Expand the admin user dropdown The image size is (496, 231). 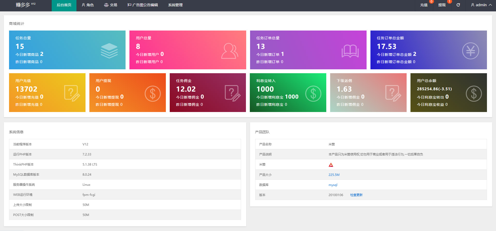pos(481,5)
